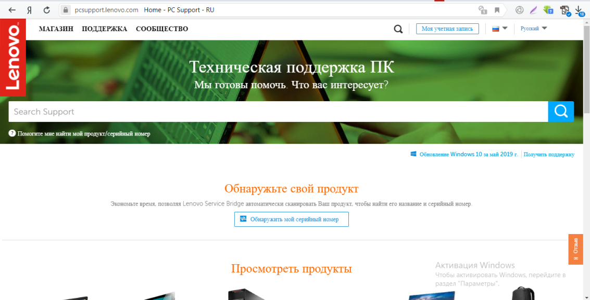Open the Russian flag country selector
This screenshot has width=590, height=300.
click(500, 29)
